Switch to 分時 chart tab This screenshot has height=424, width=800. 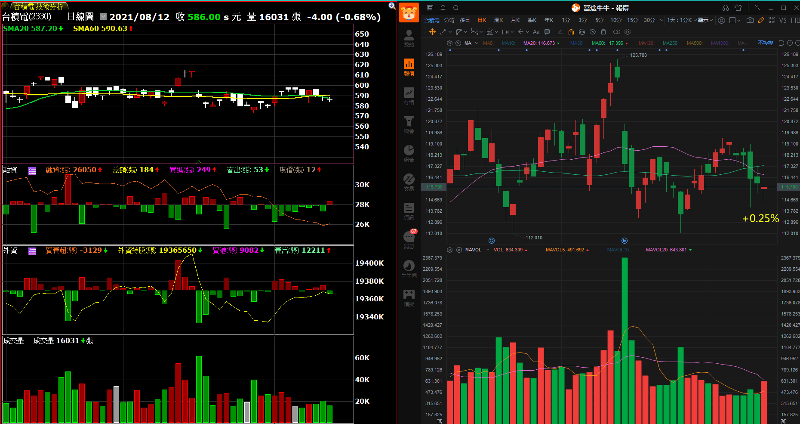(x=449, y=20)
